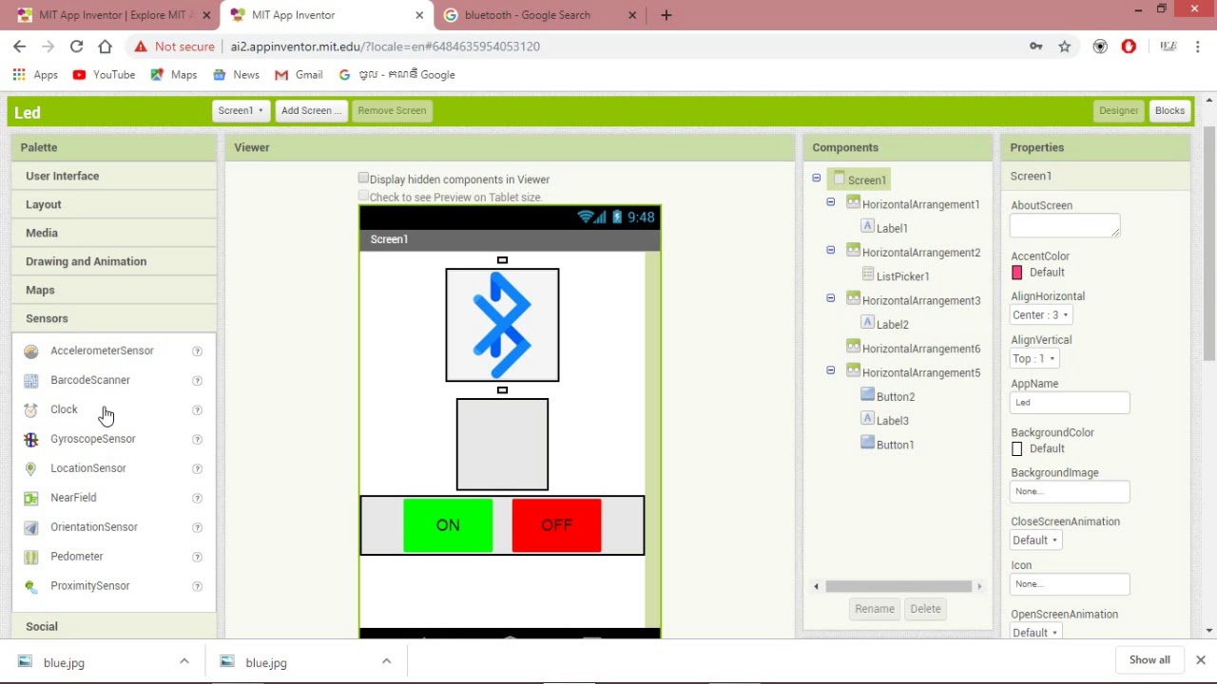Open CloseScreenAnimation Default dropdown
This screenshot has width=1217, height=684.
[x=1035, y=540]
